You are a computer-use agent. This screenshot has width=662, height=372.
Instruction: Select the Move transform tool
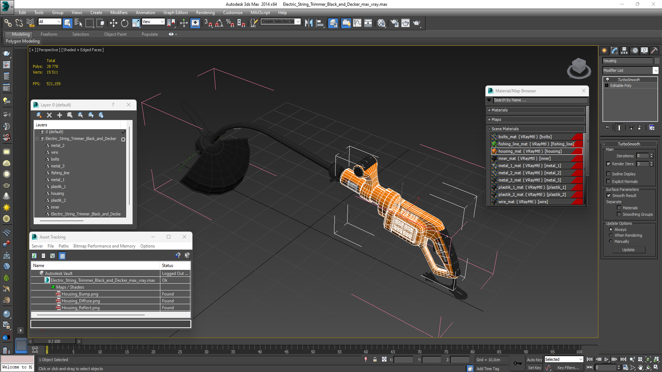click(113, 23)
